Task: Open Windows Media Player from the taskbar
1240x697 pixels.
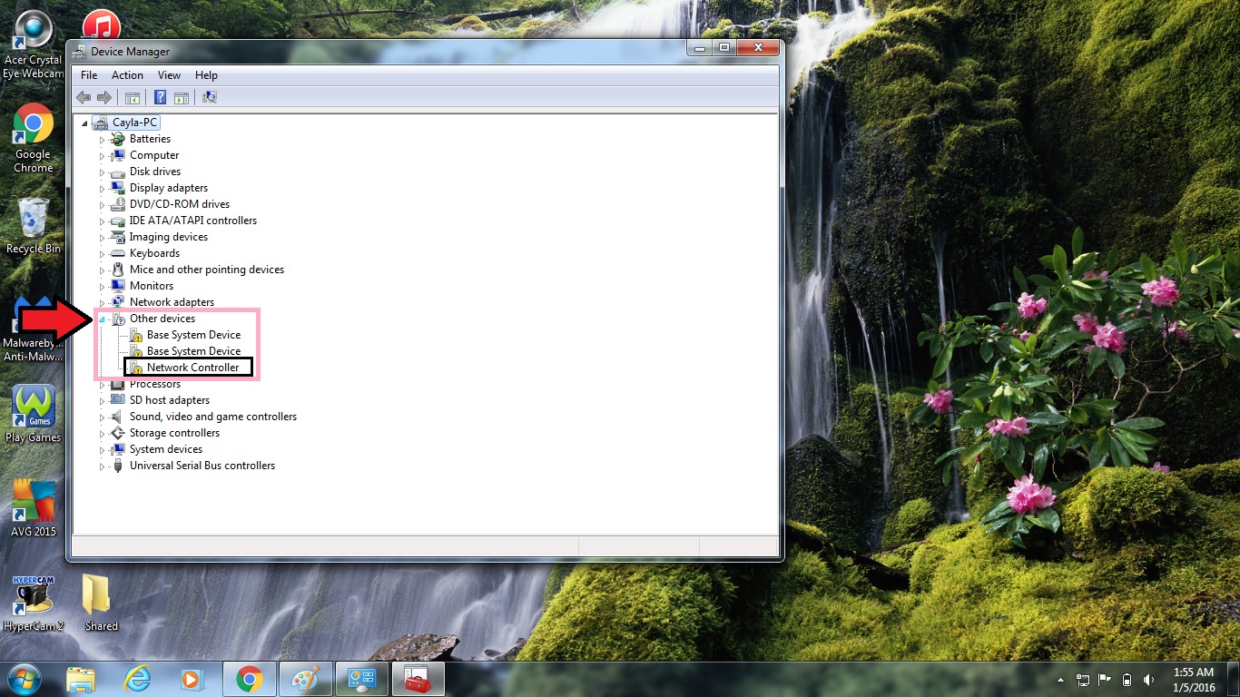Action: click(193, 680)
